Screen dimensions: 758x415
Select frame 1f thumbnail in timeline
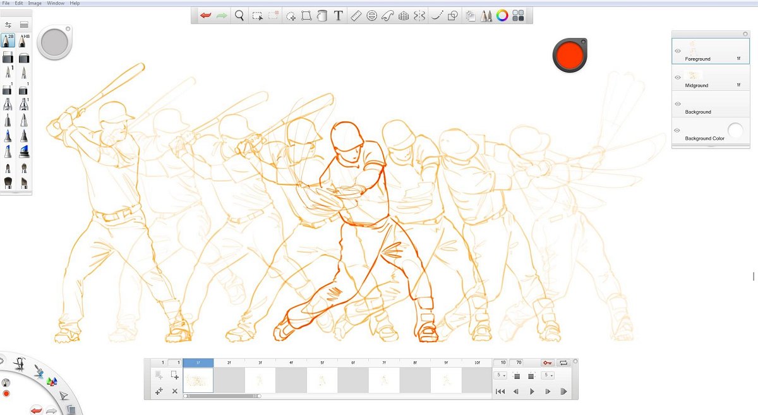click(198, 380)
